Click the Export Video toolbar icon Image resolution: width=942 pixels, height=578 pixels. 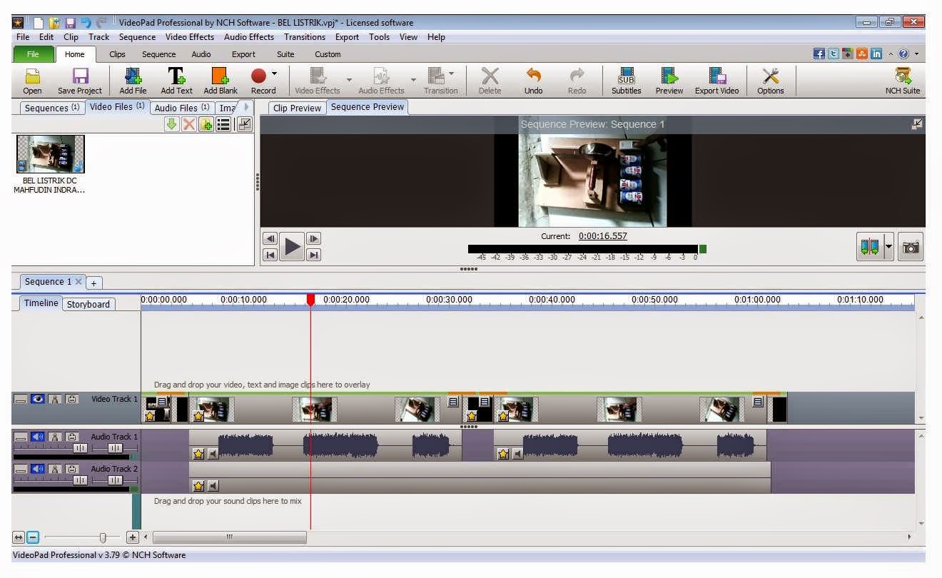[x=716, y=81]
